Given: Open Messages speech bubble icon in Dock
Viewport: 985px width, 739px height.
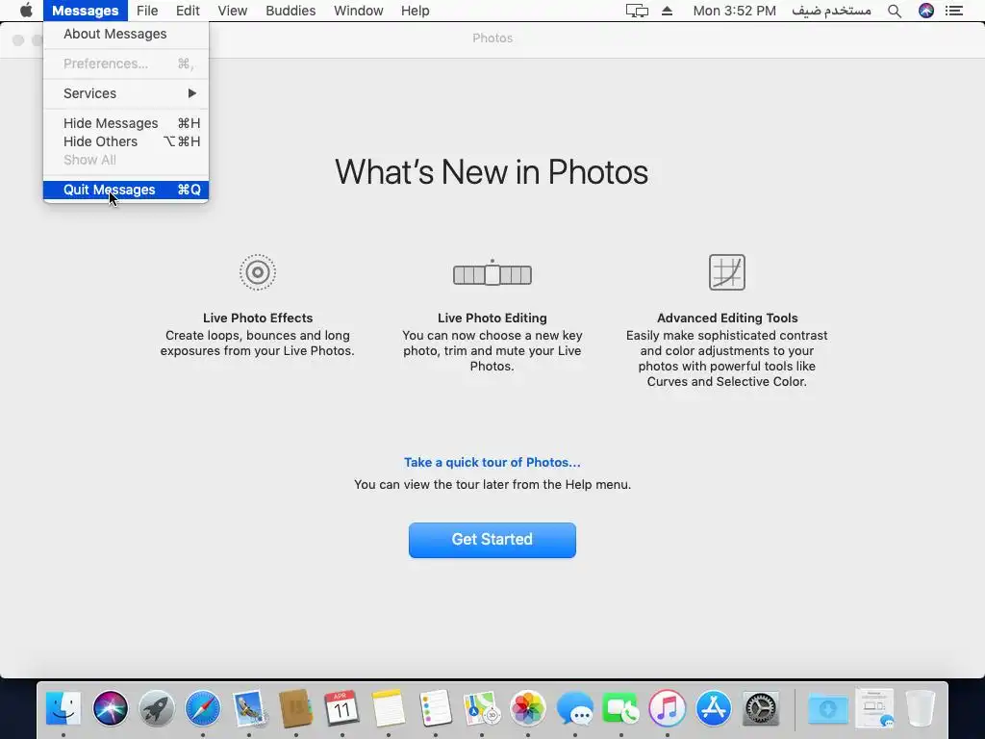Looking at the screenshot, I should click(x=574, y=708).
